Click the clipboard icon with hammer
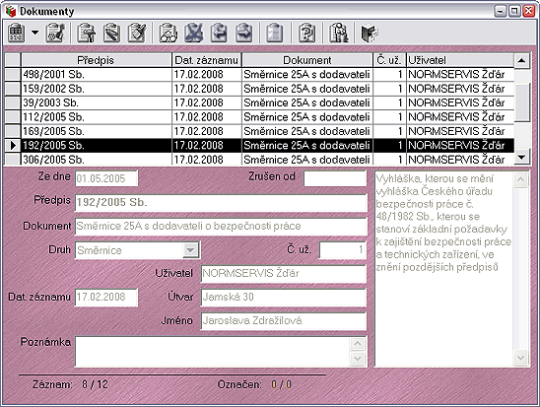 coord(87,34)
